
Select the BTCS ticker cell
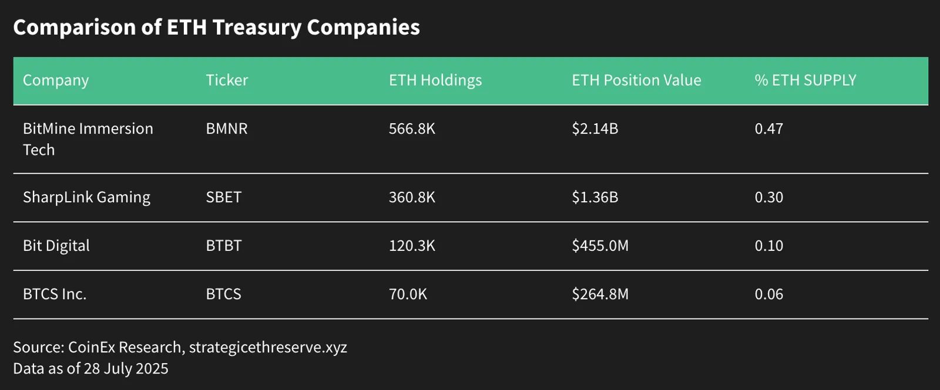click(223, 294)
